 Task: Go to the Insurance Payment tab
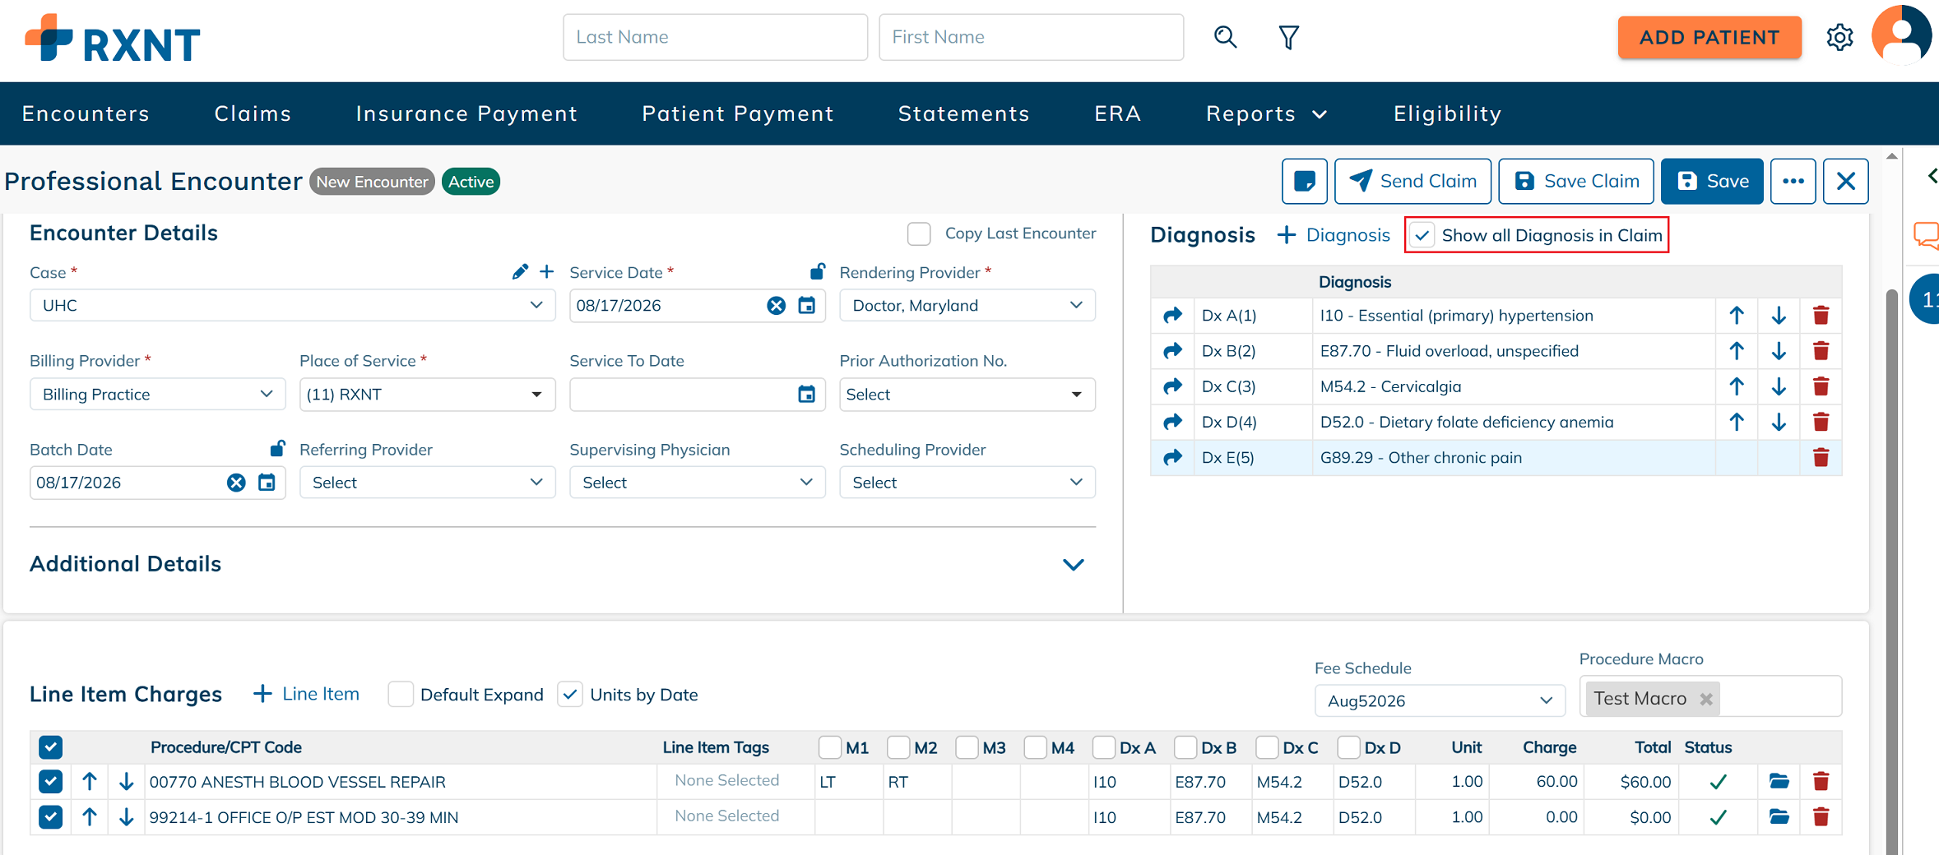tap(466, 113)
